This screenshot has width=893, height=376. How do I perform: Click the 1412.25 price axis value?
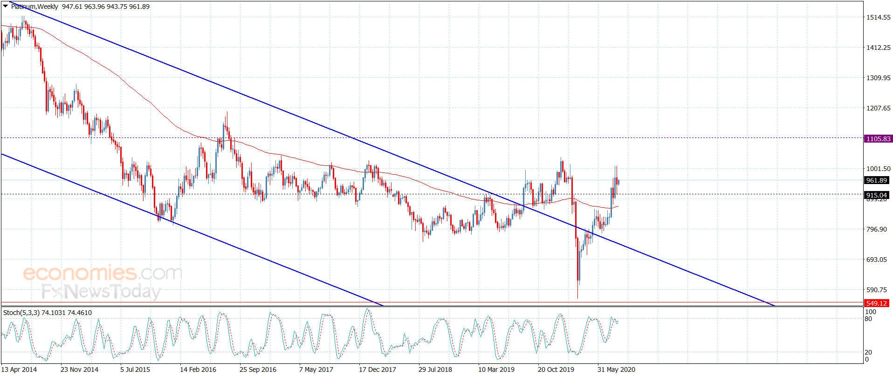[878, 48]
